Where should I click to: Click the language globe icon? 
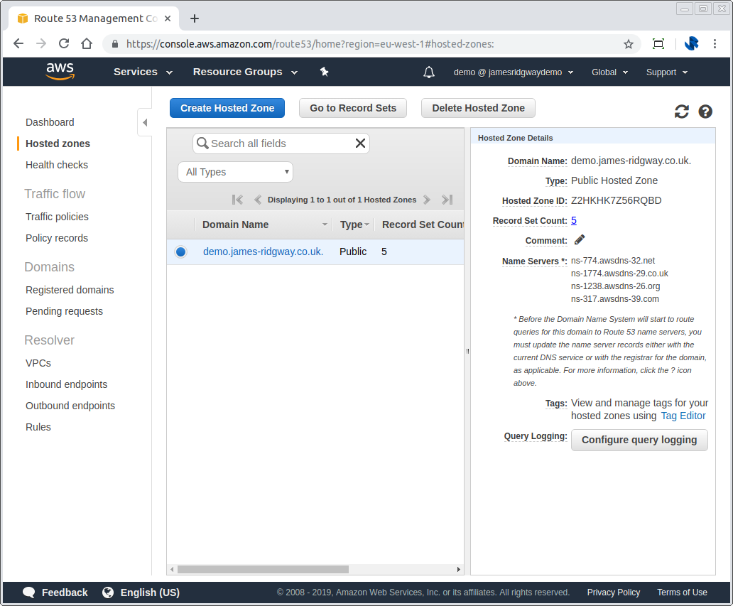pyautogui.click(x=108, y=593)
